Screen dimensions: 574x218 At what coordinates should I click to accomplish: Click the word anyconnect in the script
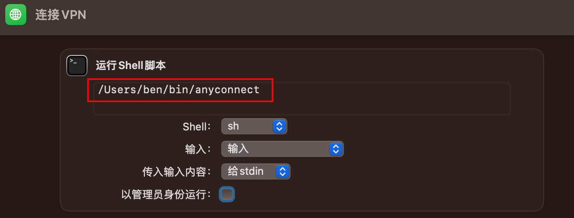[227, 90]
